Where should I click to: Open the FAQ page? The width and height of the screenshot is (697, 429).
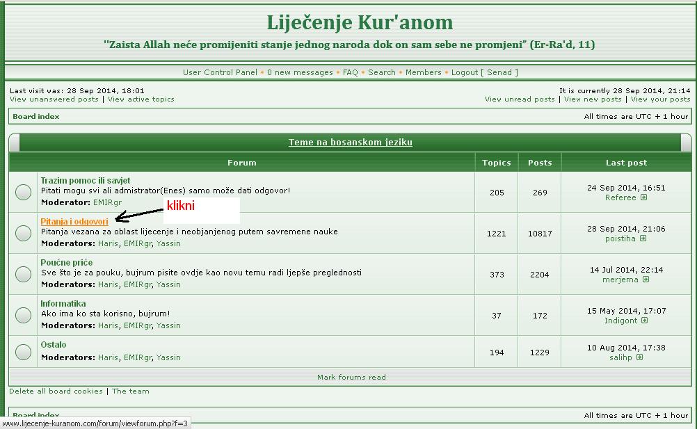[351, 72]
